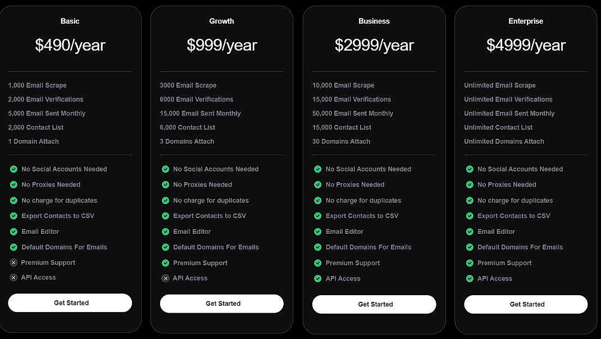Click the 1 Domain Attach entry in Basic
Image resolution: width=601 pixels, height=339 pixels.
[x=33, y=141]
